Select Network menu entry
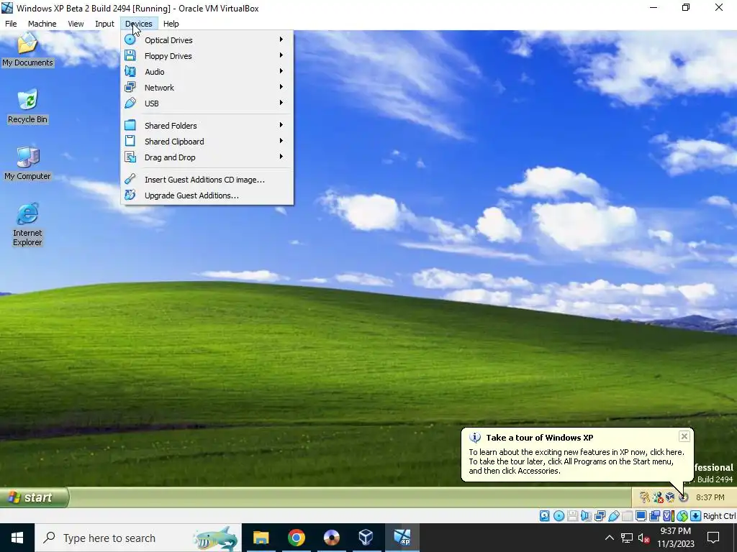Image resolution: width=737 pixels, height=552 pixels. [207, 88]
